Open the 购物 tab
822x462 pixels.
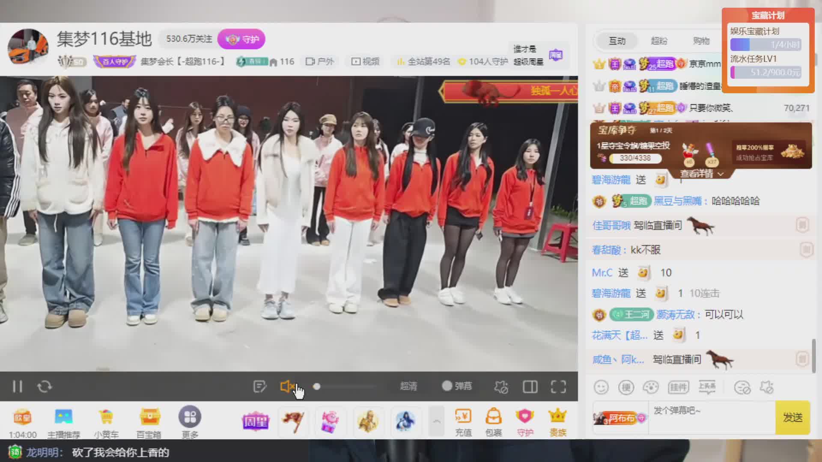coord(701,41)
